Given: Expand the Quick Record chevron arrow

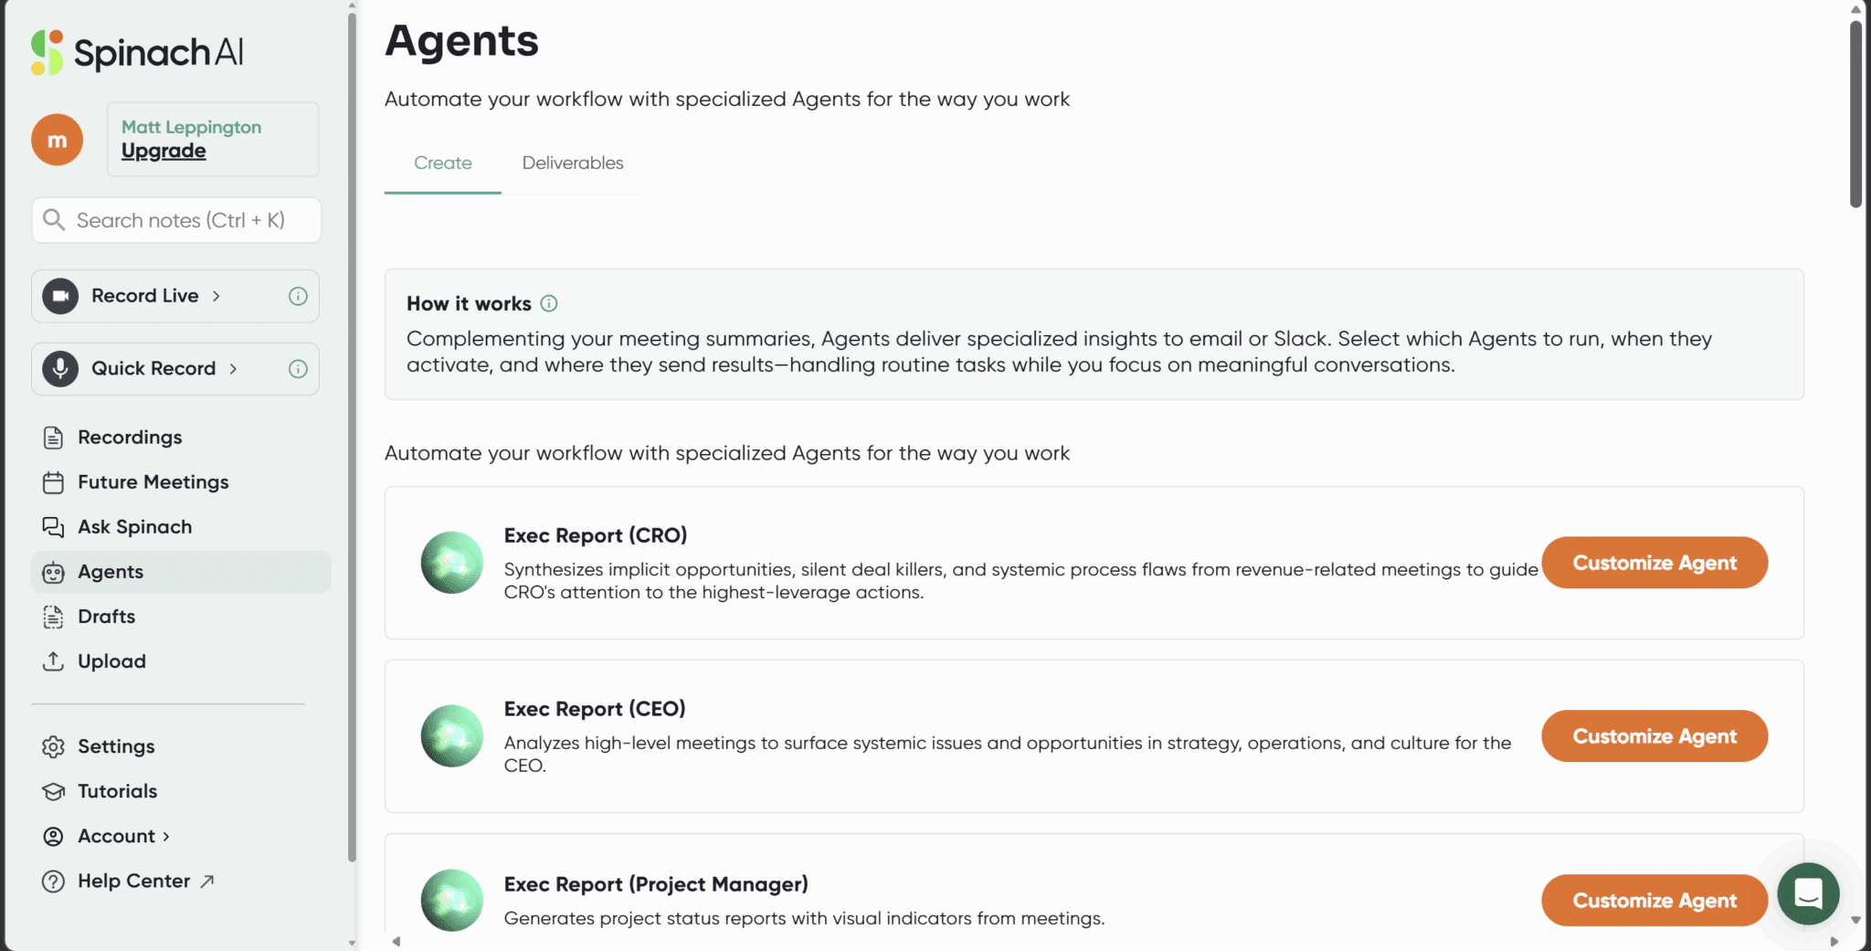Looking at the screenshot, I should tap(234, 369).
